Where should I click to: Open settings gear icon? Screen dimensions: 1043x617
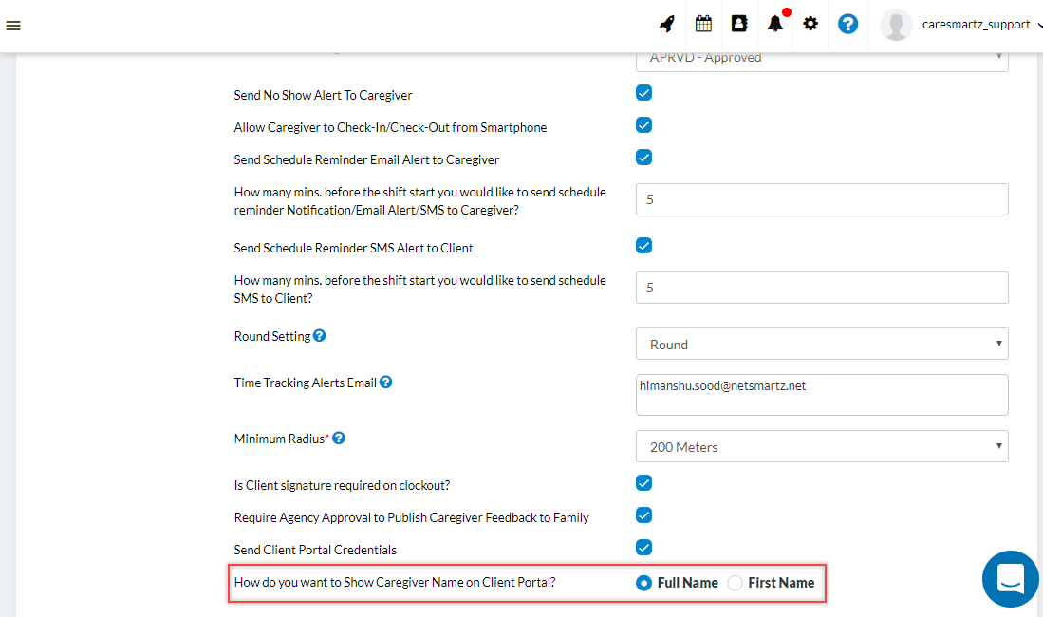pos(810,25)
